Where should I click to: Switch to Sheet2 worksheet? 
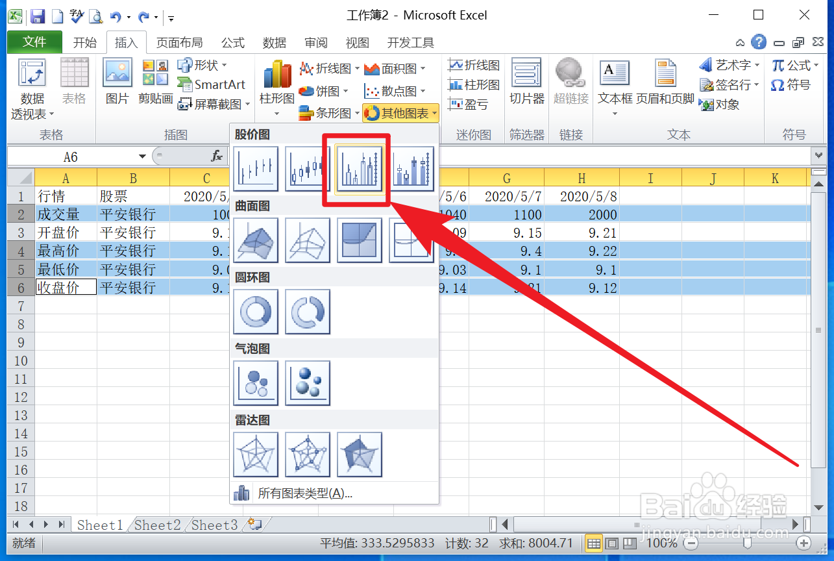coord(158,525)
